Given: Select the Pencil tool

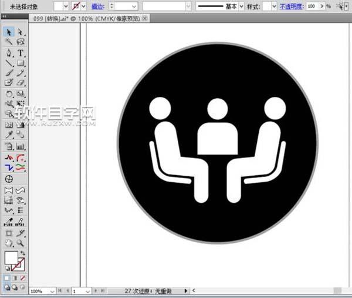Looking at the screenshot, I should 20,73.
